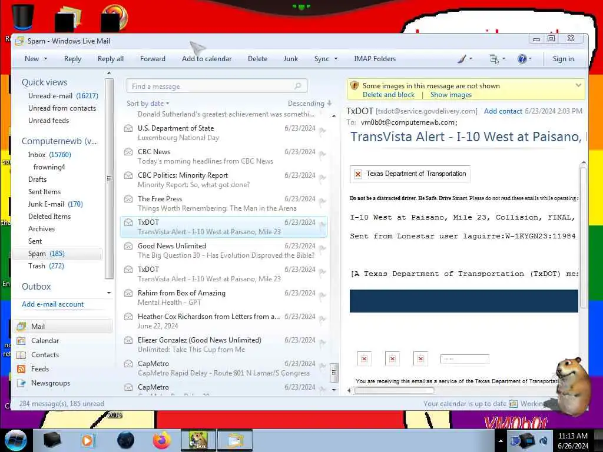Click Add to calendar button
This screenshot has height=452, width=603.
coord(207,59)
